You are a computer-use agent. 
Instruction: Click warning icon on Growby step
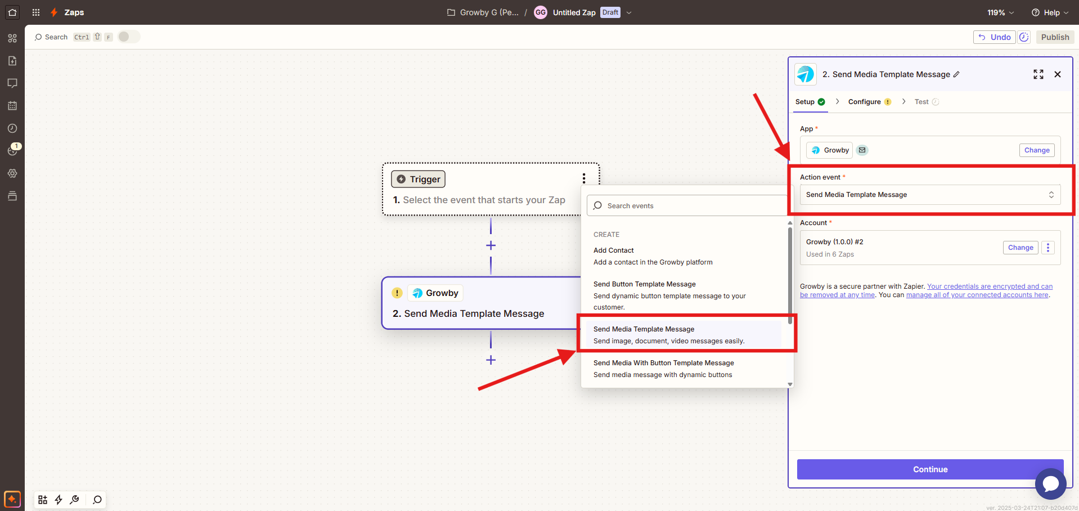[397, 293]
